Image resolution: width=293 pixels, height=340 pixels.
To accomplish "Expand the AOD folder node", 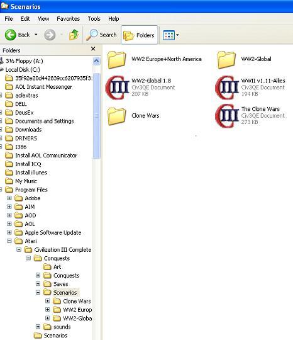I will point(9,215).
